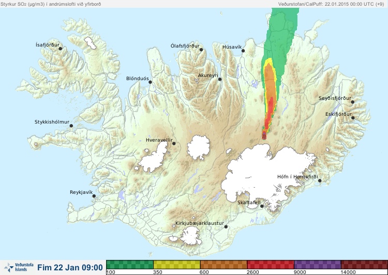Select the Ísafjörður location dot
This screenshot has width=388, height=275.
point(60,49)
